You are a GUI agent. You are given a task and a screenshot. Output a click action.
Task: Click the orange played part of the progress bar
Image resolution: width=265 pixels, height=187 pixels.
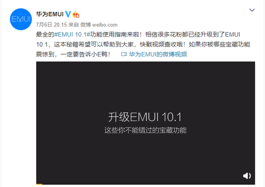[x=39, y=184]
